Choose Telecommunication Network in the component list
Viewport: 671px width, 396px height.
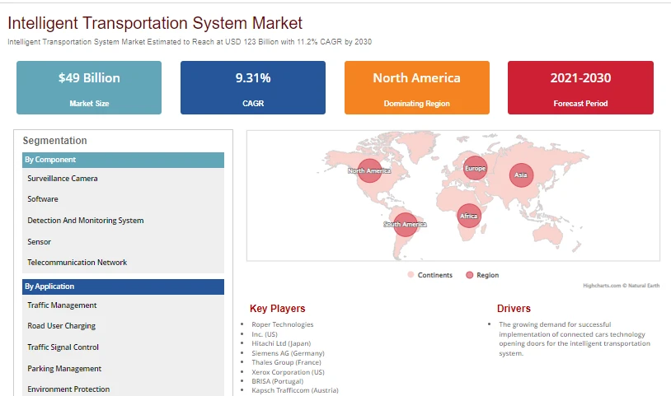(x=77, y=263)
